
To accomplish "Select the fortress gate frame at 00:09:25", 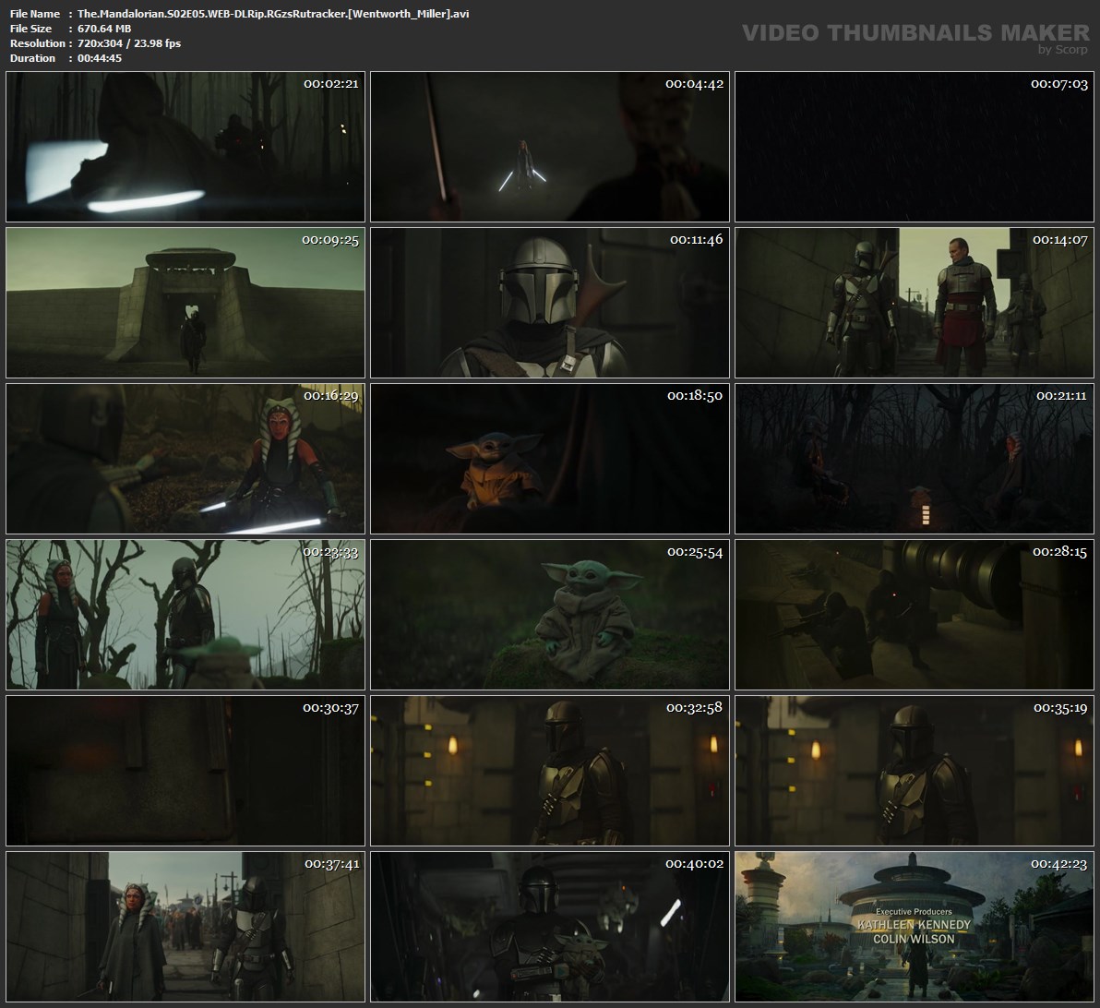I will [x=185, y=303].
